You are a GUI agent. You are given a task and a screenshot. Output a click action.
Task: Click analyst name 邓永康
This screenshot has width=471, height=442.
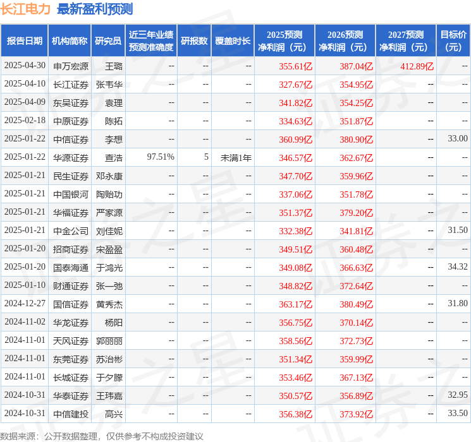[x=109, y=176]
